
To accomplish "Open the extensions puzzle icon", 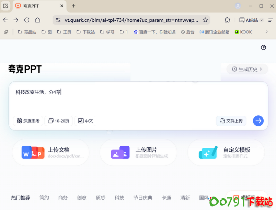I will point(227,20).
